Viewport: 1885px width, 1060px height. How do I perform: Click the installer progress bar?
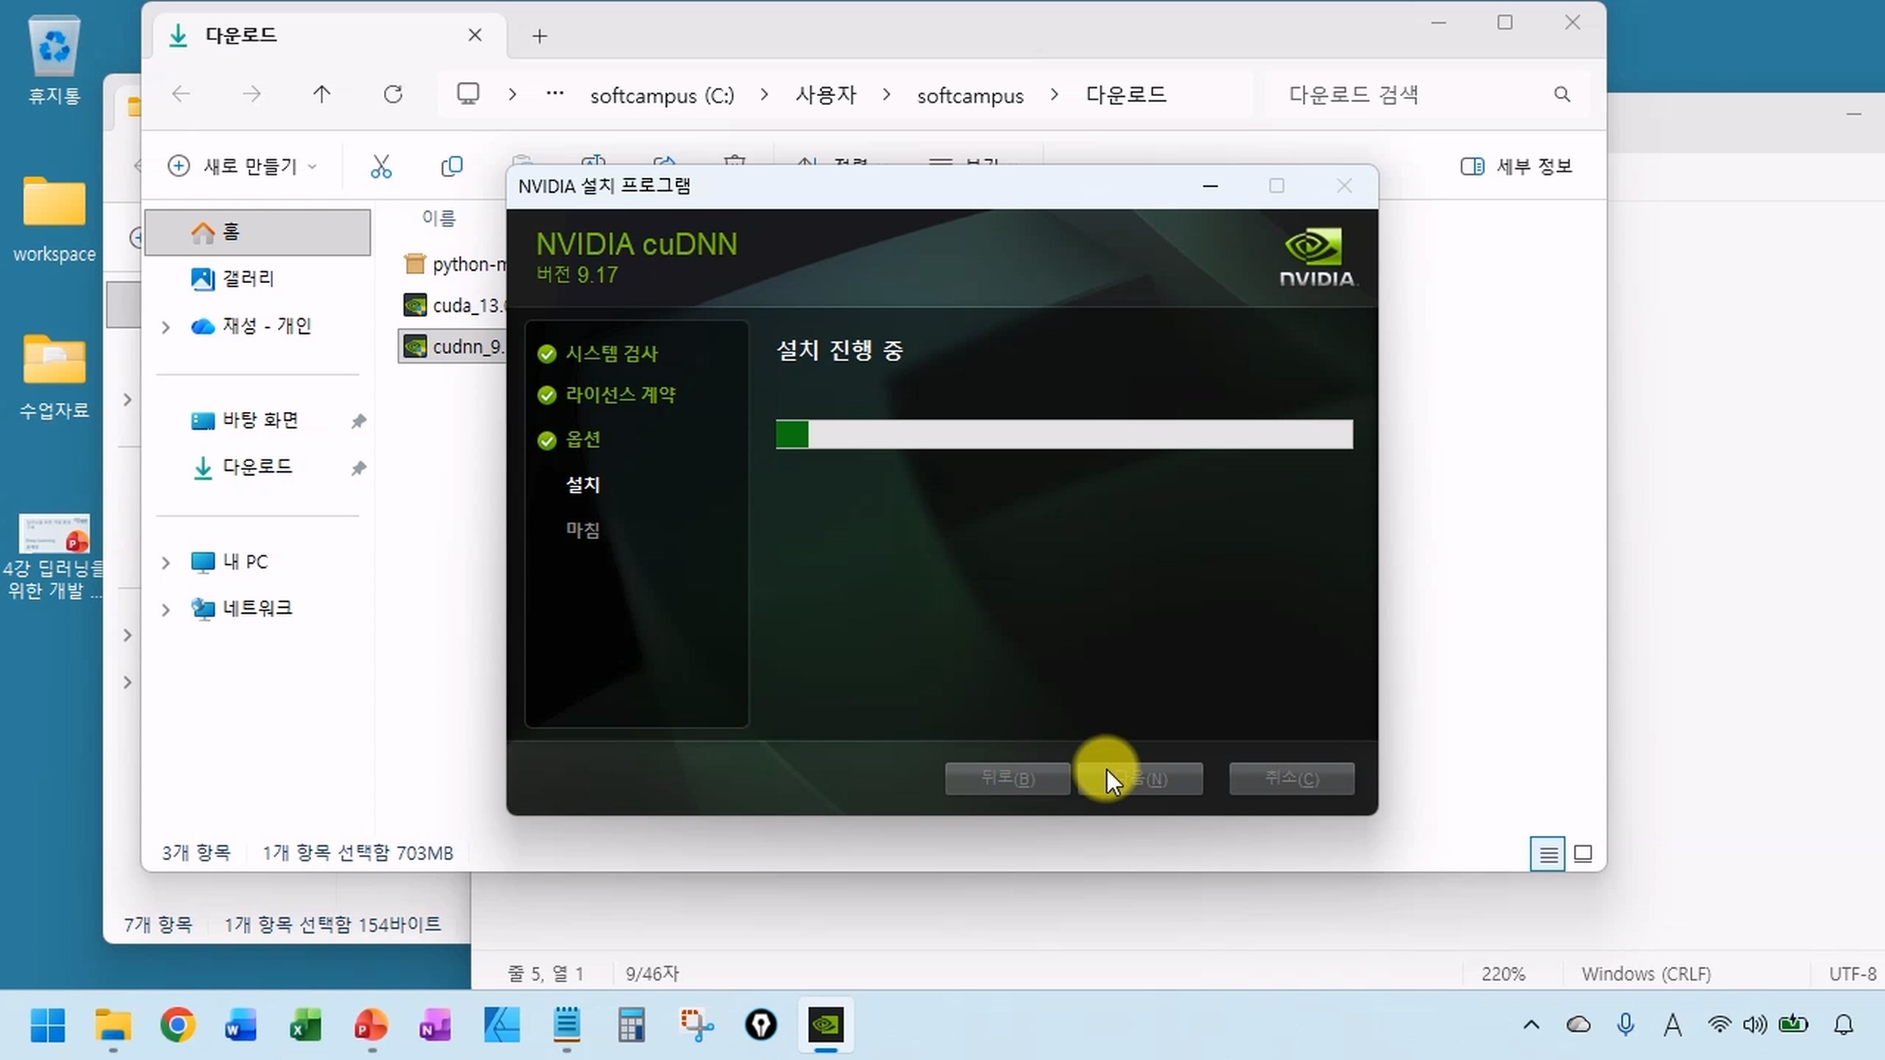click(x=1064, y=434)
